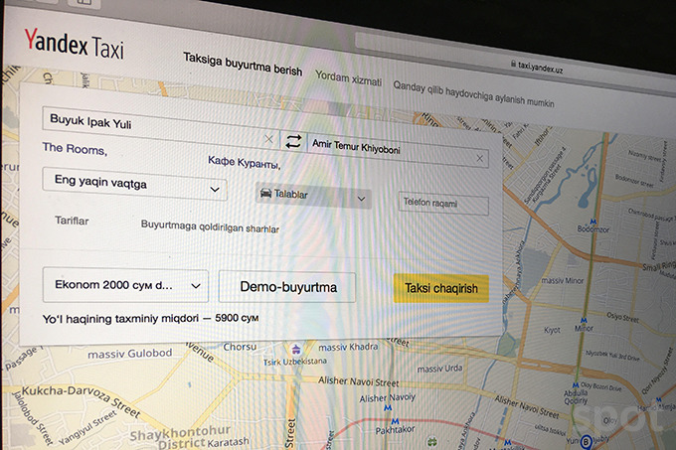Click the car icon in the Talablar dropdown
Screen dimensions: 676x450
pyautogui.click(x=265, y=193)
